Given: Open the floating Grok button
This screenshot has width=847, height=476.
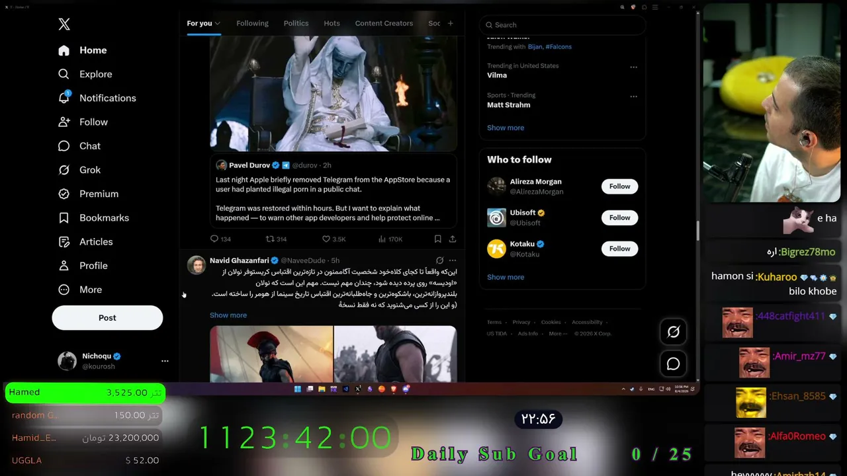Looking at the screenshot, I should click(673, 332).
